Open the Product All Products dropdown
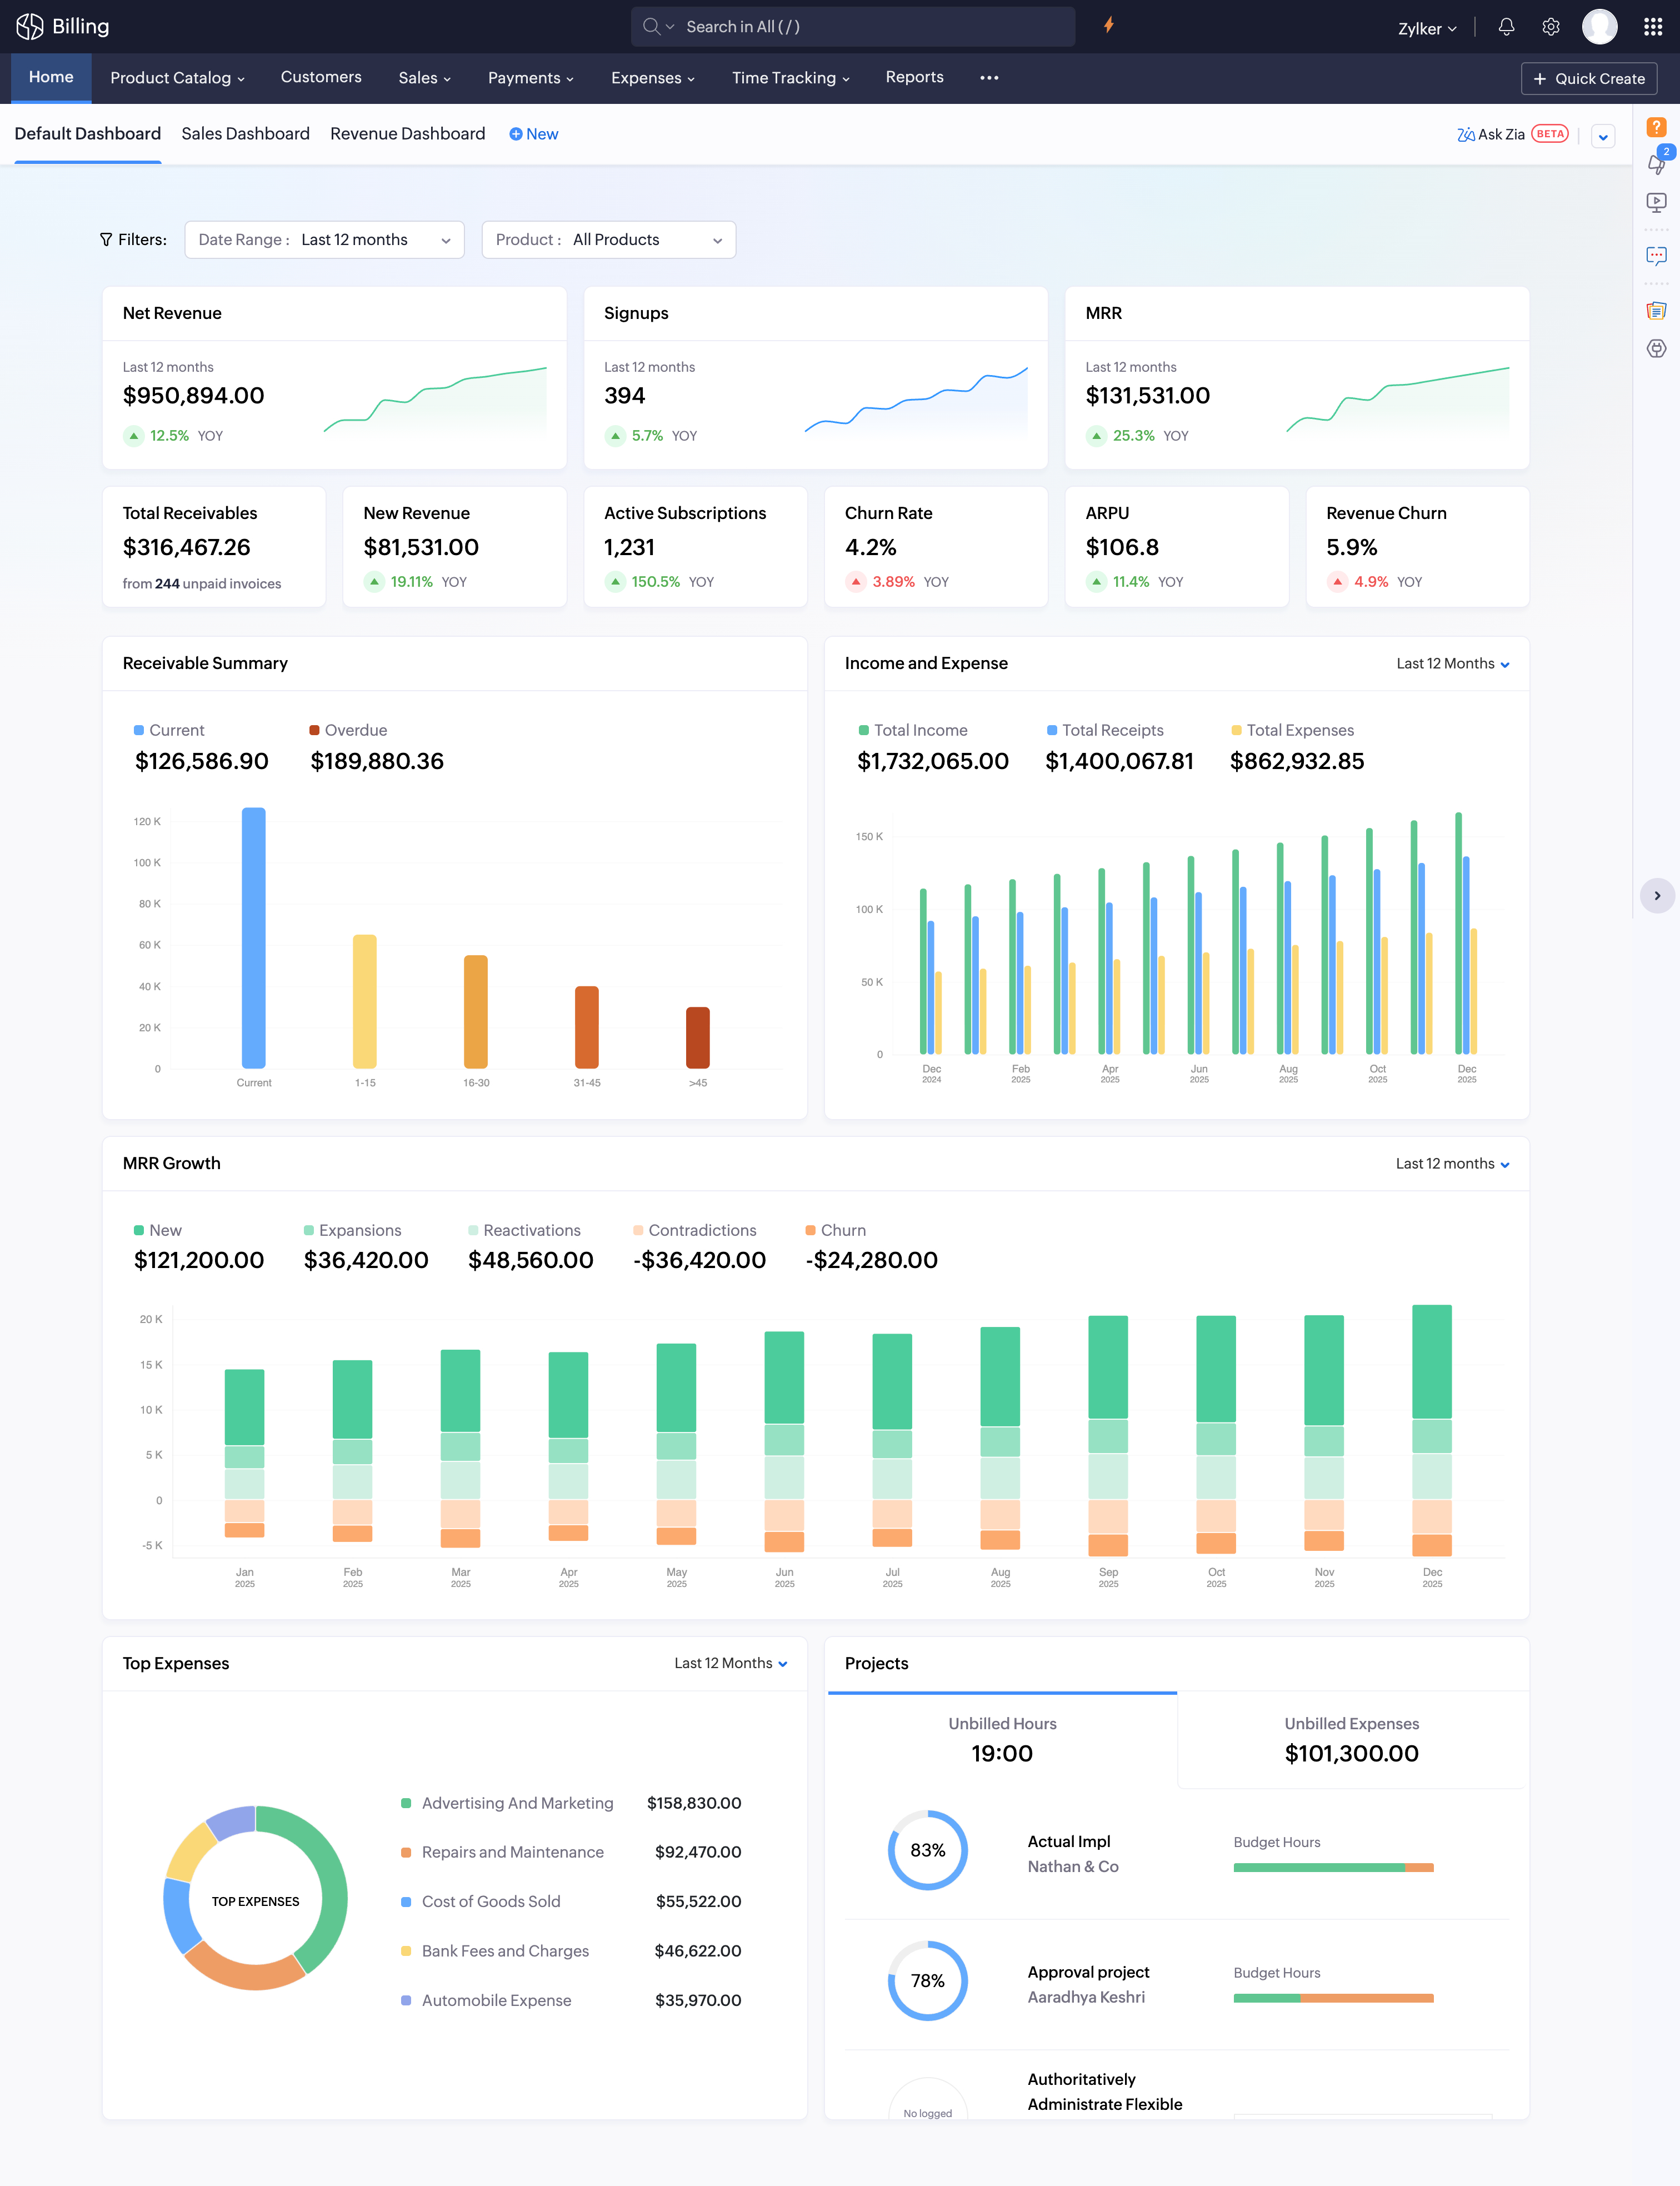Screen dimensions: 1680x2186 pyautogui.click(x=608, y=240)
